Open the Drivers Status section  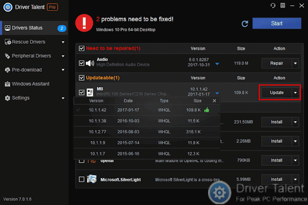tap(34, 28)
